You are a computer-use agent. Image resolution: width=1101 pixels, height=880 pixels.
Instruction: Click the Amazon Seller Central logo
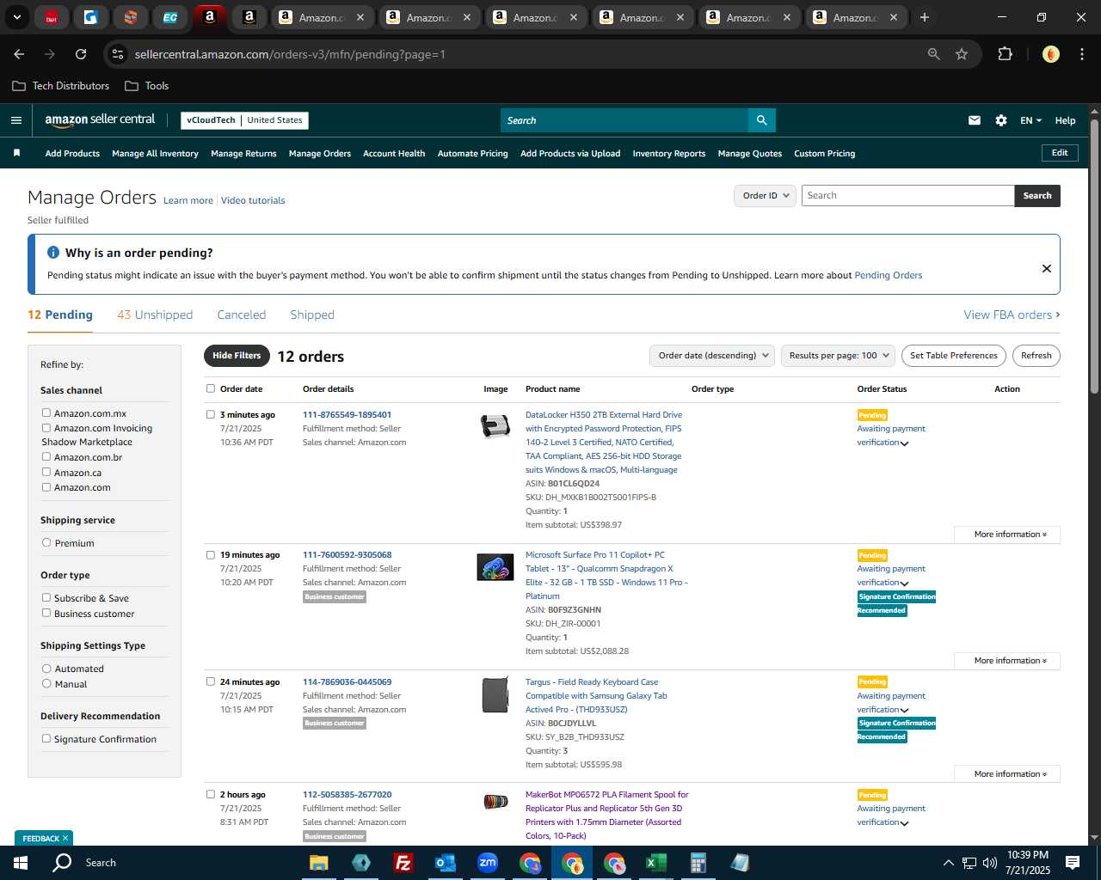tap(100, 120)
